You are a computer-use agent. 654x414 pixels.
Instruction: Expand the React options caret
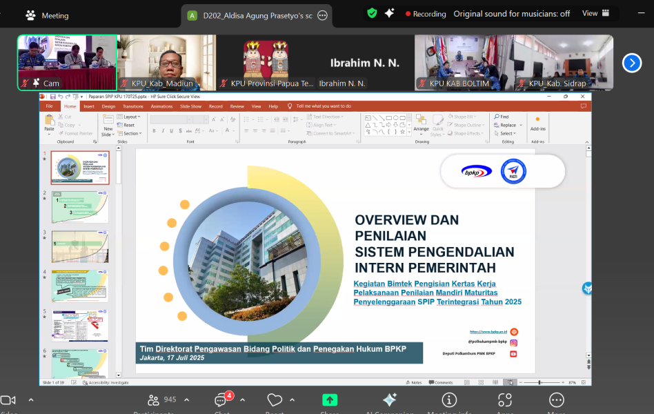(x=292, y=400)
